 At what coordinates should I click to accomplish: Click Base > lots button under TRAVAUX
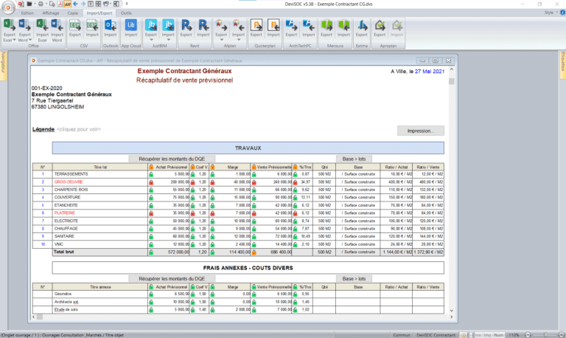354,159
